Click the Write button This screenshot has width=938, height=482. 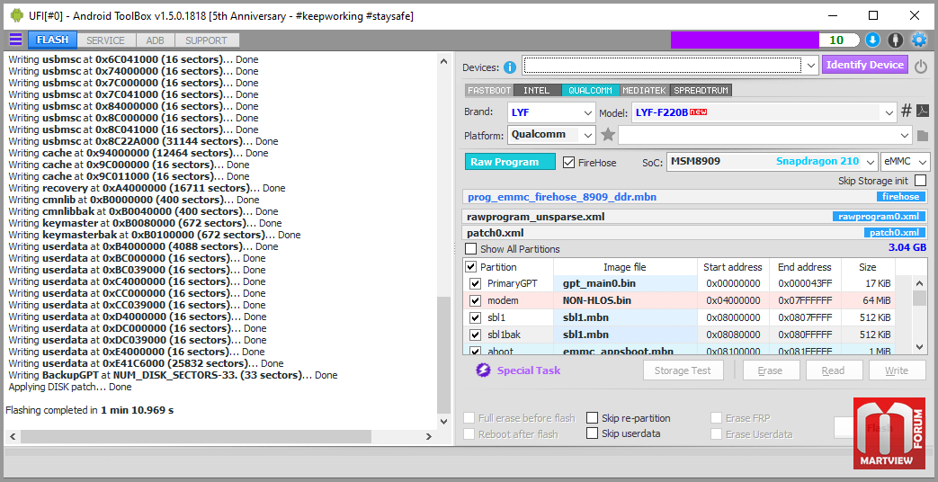[x=898, y=370]
